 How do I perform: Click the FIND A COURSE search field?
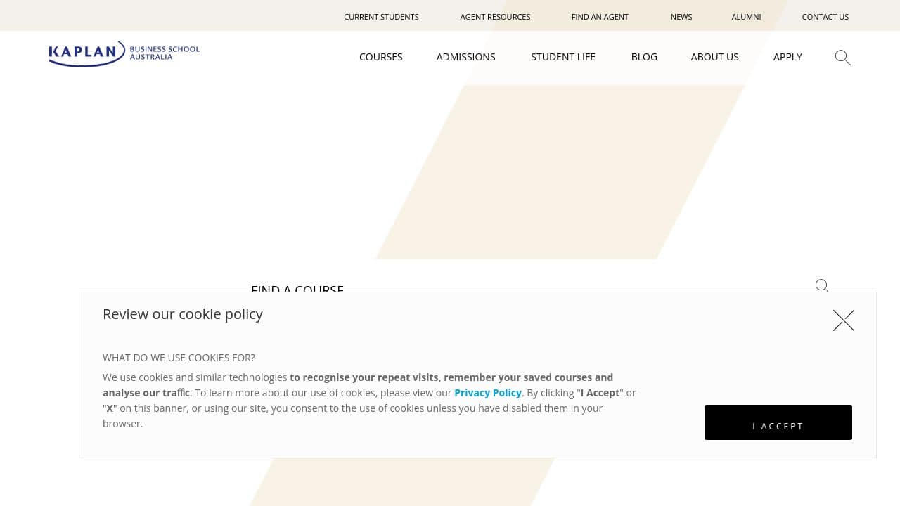tap(422, 290)
